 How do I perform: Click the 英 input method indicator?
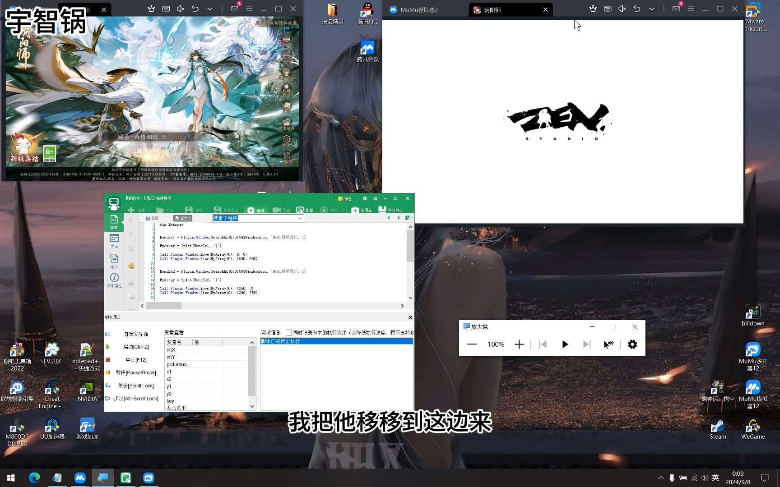[715, 478]
